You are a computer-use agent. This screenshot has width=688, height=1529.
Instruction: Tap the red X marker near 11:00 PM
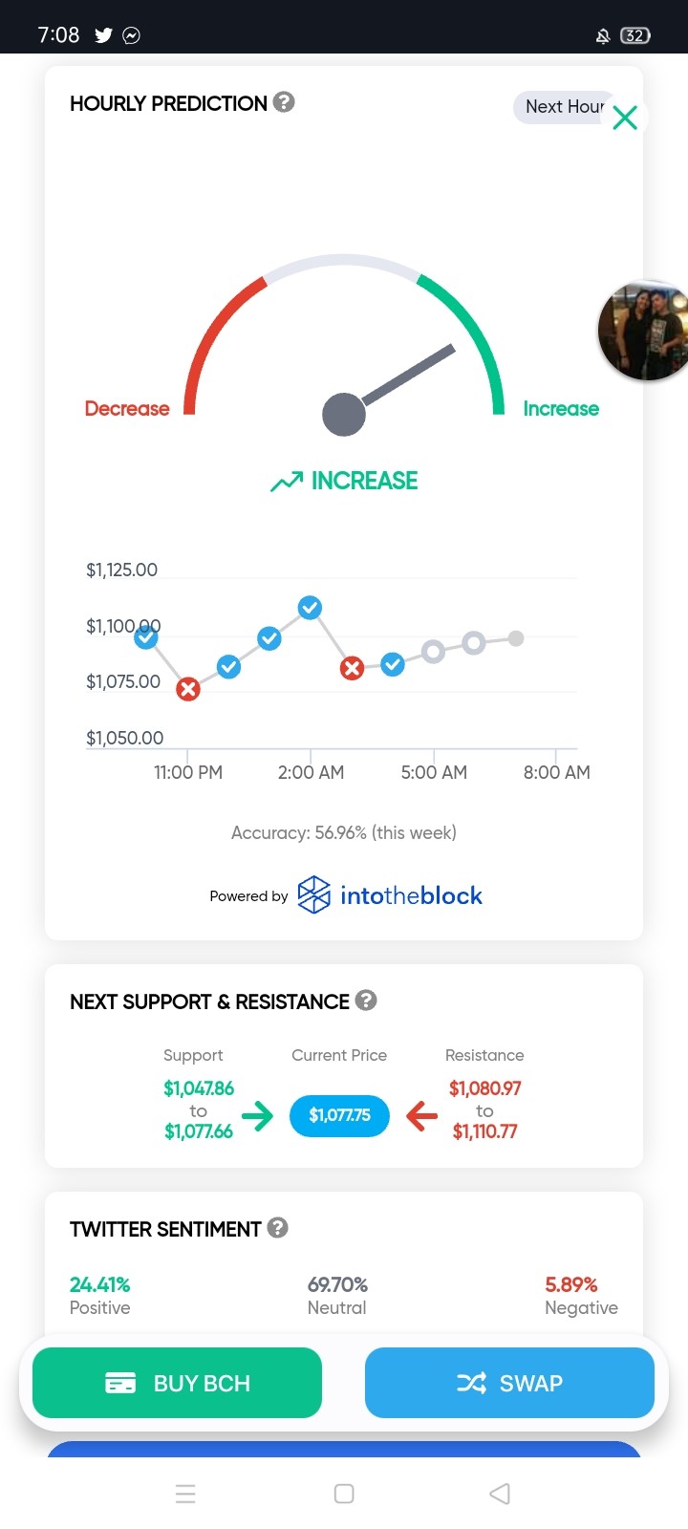pos(188,689)
